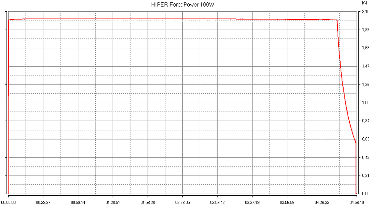Select the 1,26 axis value
371x206 pixels.
click(365, 84)
